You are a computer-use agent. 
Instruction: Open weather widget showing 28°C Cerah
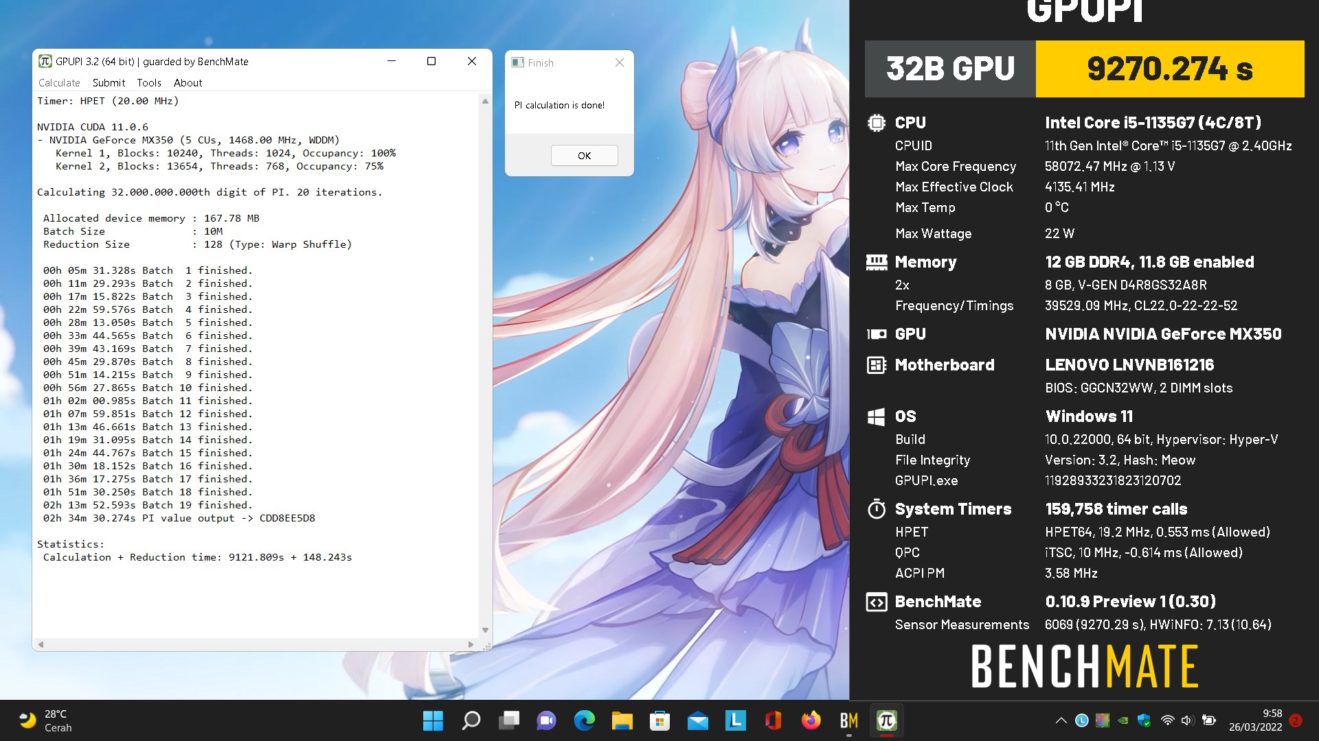pos(45,720)
